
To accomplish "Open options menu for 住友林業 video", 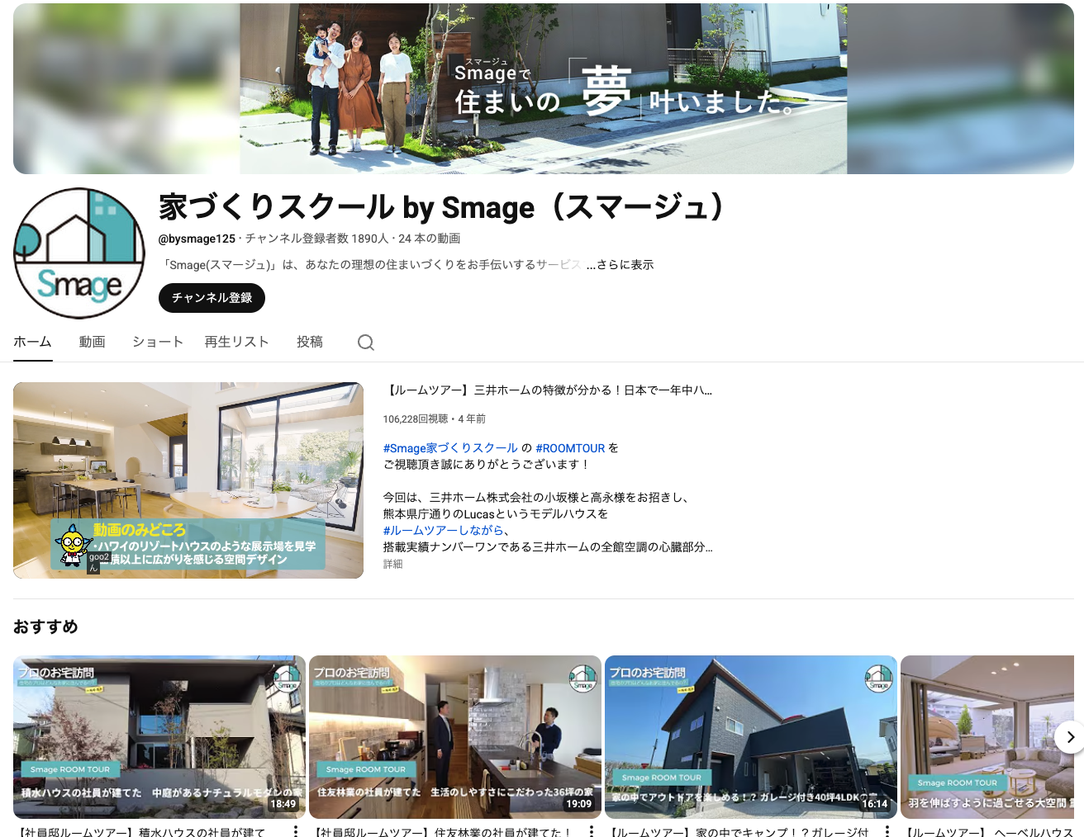I will pyautogui.click(x=592, y=830).
